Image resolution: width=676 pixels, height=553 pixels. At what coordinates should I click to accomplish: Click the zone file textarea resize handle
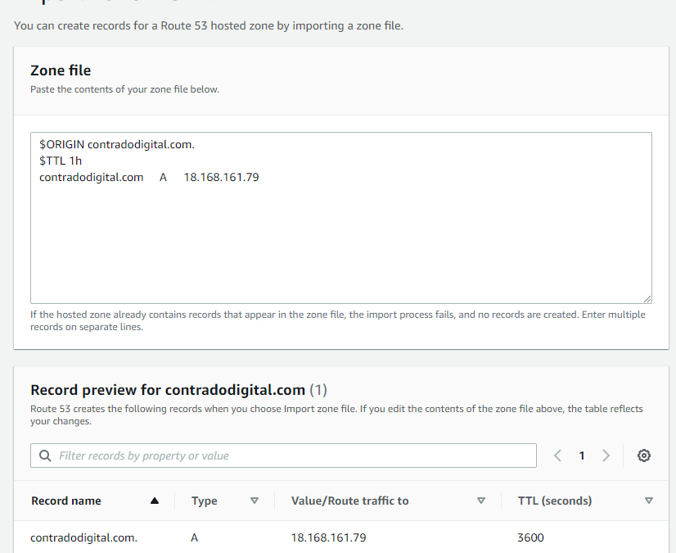point(647,299)
